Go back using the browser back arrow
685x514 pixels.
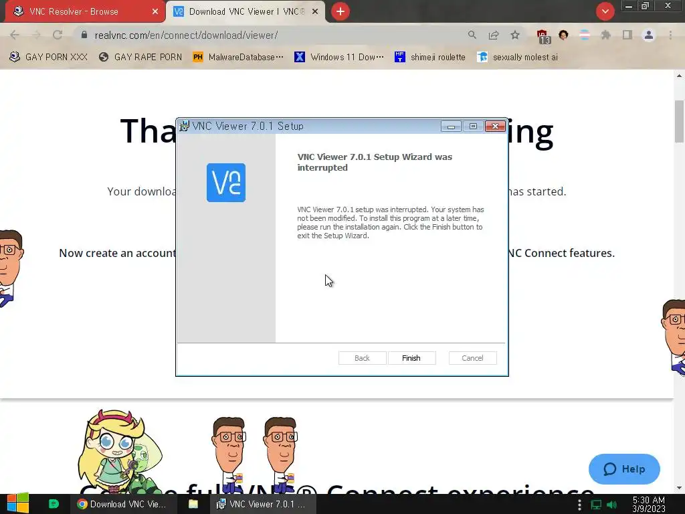15,35
